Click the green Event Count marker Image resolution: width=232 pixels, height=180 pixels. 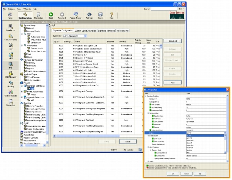point(153,139)
